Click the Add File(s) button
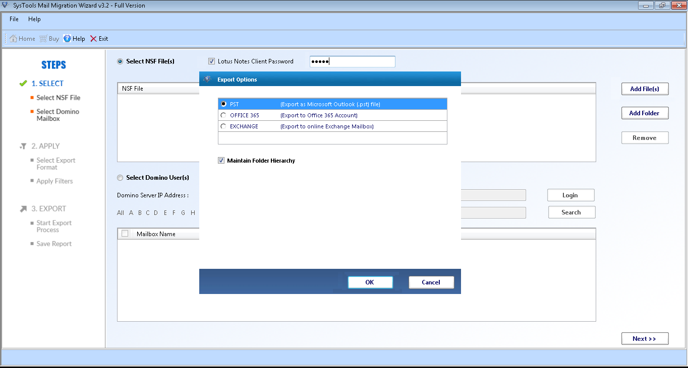Screen dimensions: 688x368 pyautogui.click(x=645, y=89)
